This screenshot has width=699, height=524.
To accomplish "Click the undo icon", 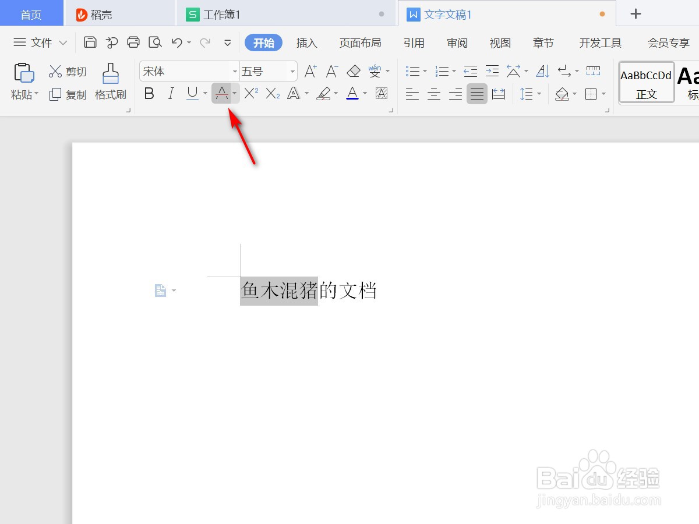I will coord(178,42).
